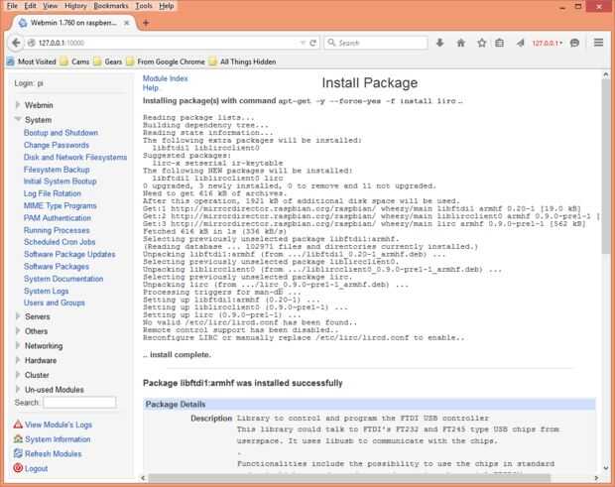Open the History menu
Screen dimensions: 615x487
(75, 6)
